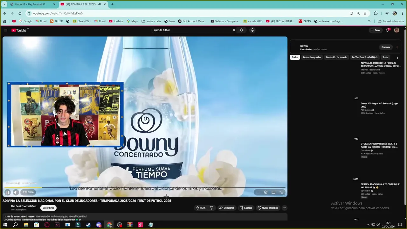
Task: Open the apps grid in bookmarks bar
Action: (4, 21)
